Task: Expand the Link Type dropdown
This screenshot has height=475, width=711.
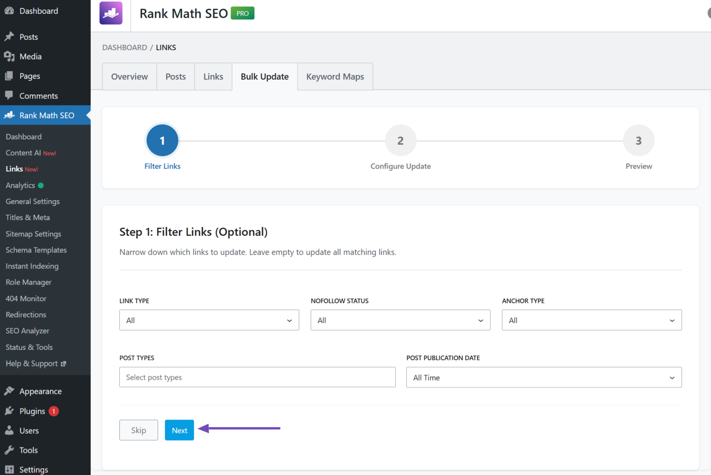Action: coord(209,320)
